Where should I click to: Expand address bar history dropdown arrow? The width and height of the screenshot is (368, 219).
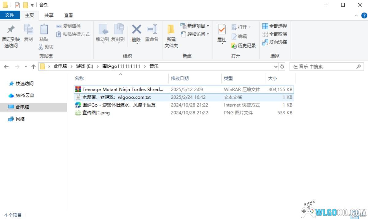(x=275, y=67)
